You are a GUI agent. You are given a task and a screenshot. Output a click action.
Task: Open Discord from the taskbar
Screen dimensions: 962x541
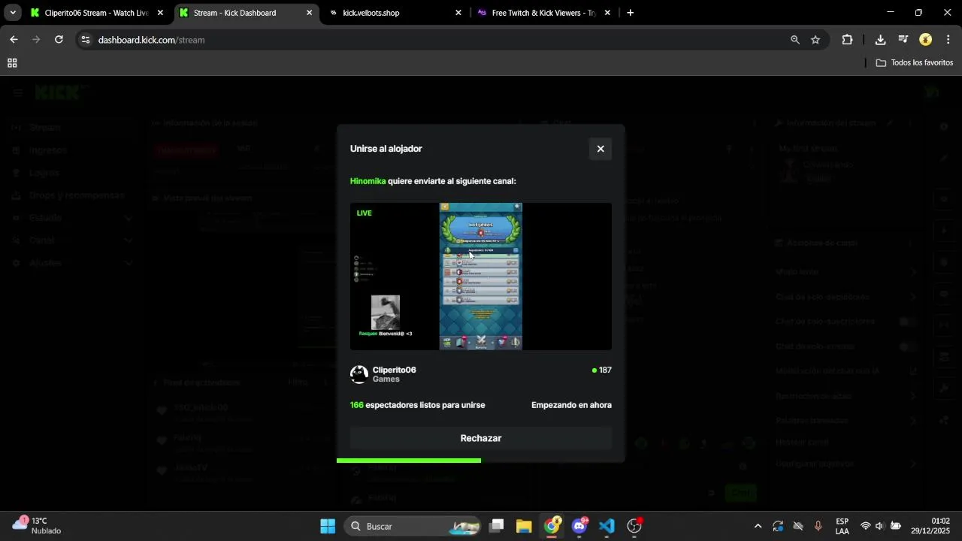(579, 526)
